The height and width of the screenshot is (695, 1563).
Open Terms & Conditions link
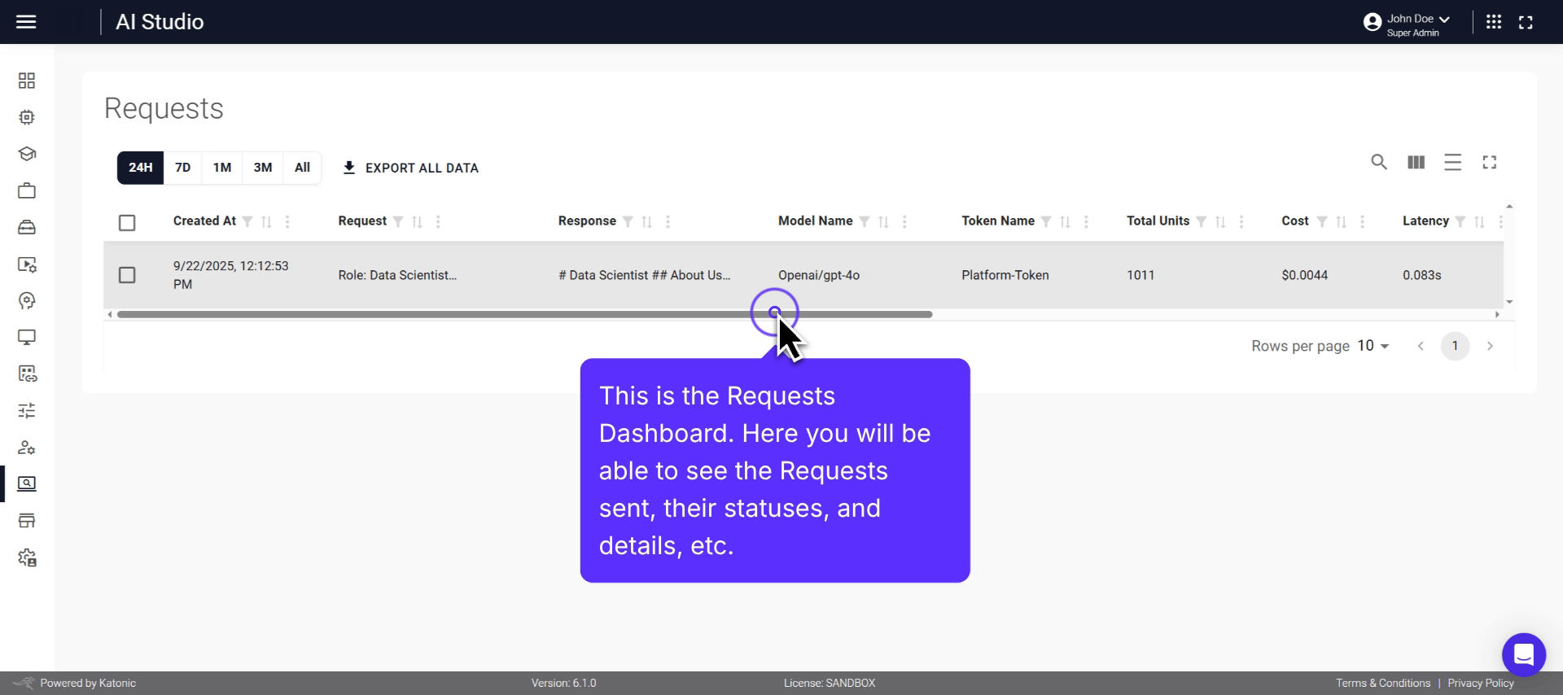point(1383,684)
